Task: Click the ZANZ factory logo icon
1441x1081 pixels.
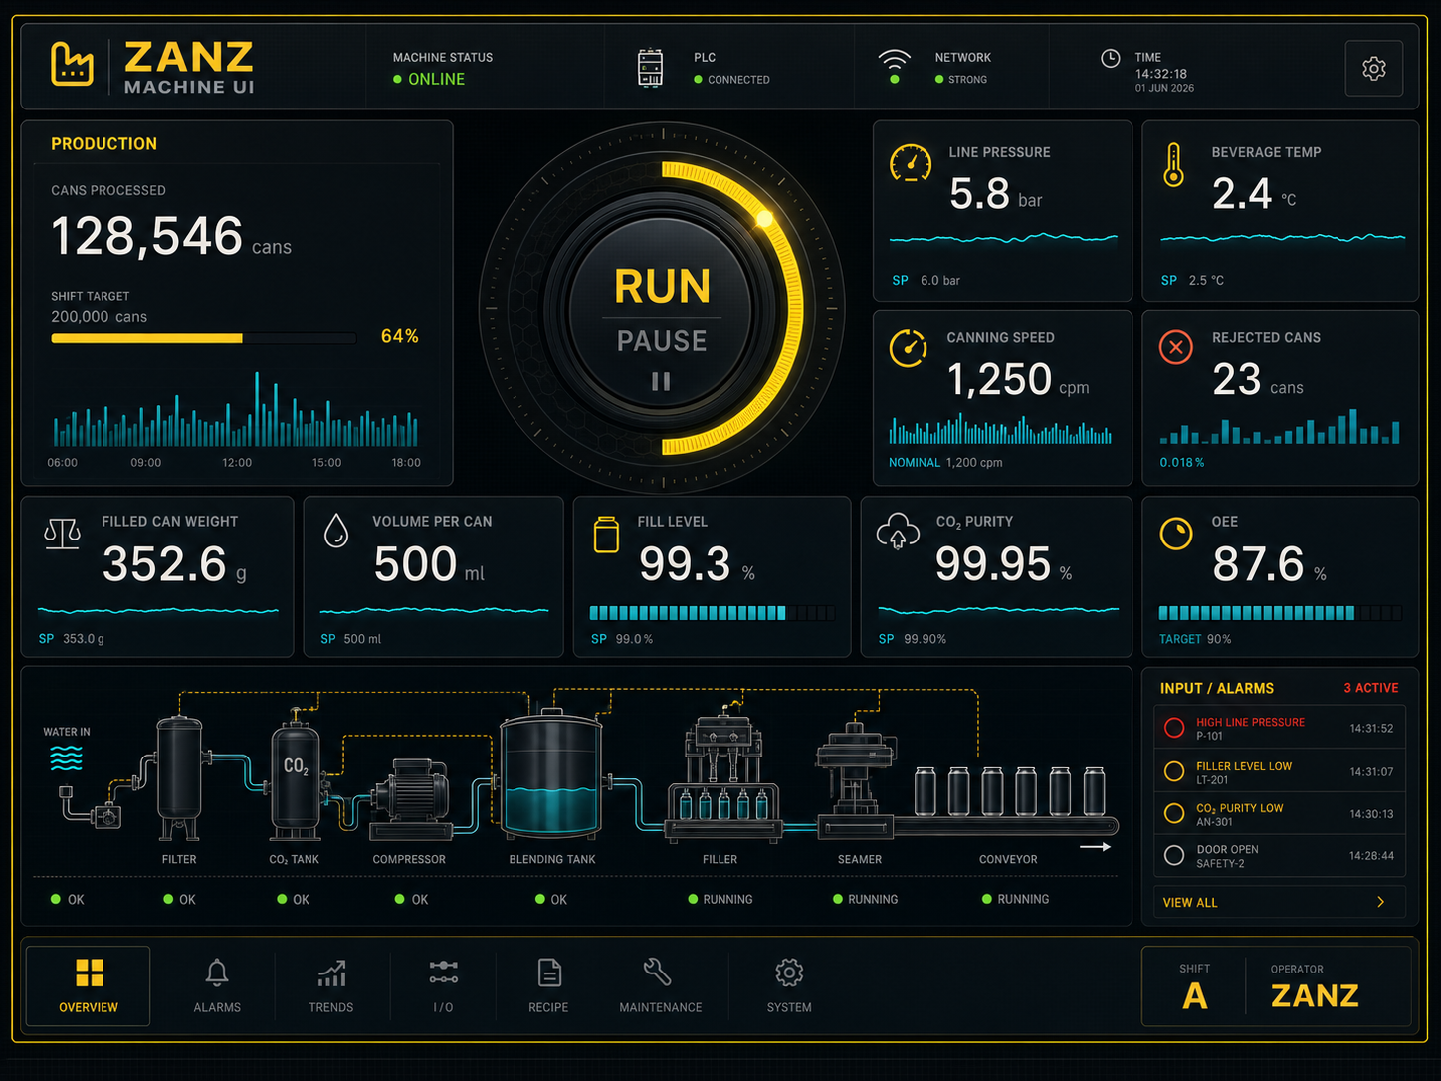Action: click(x=72, y=64)
